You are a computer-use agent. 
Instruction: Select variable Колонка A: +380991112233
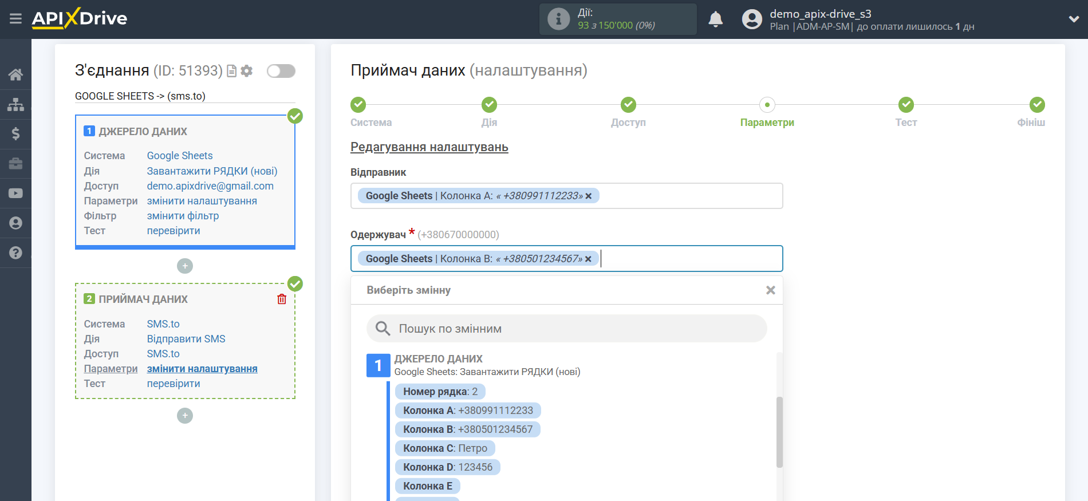tap(468, 411)
